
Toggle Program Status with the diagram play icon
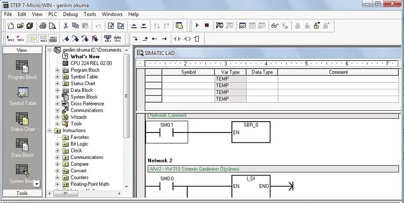[220, 26]
